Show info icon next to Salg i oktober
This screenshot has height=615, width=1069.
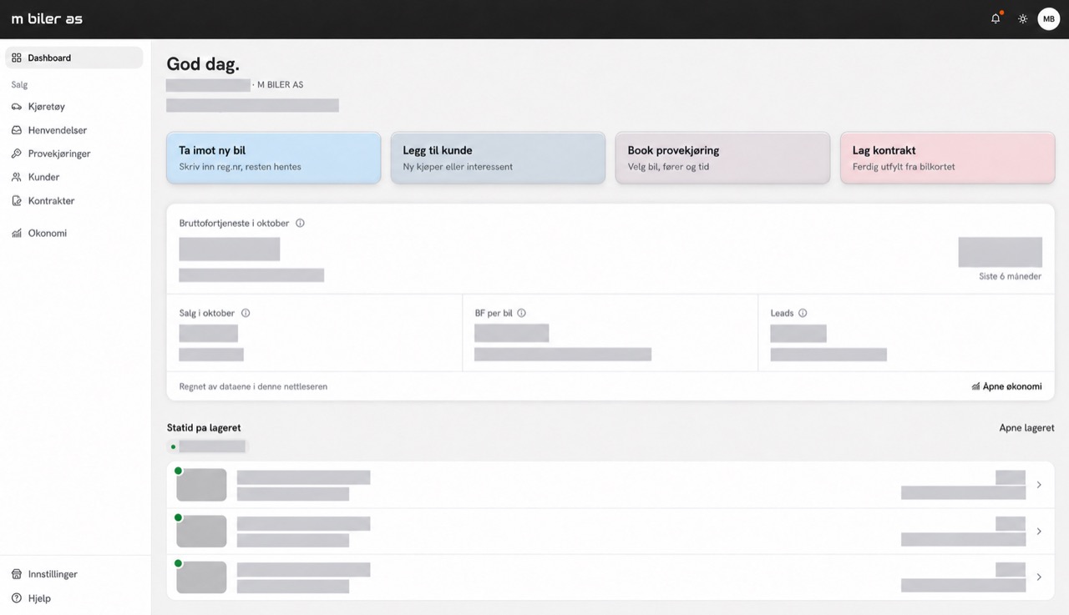point(246,313)
